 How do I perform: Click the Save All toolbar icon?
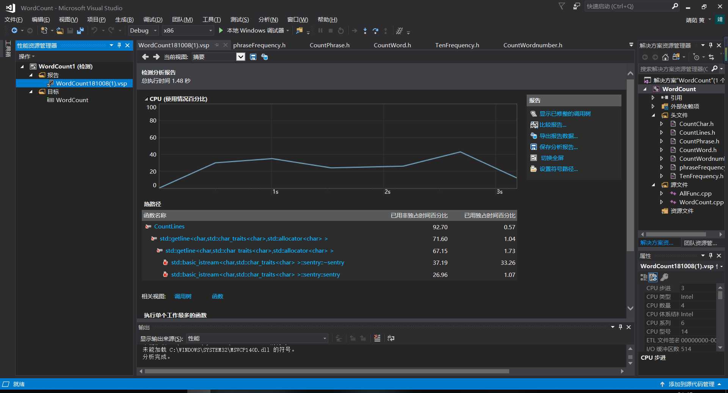click(x=80, y=31)
